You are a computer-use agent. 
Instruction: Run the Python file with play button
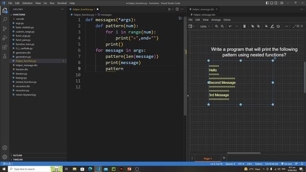click(169, 9)
